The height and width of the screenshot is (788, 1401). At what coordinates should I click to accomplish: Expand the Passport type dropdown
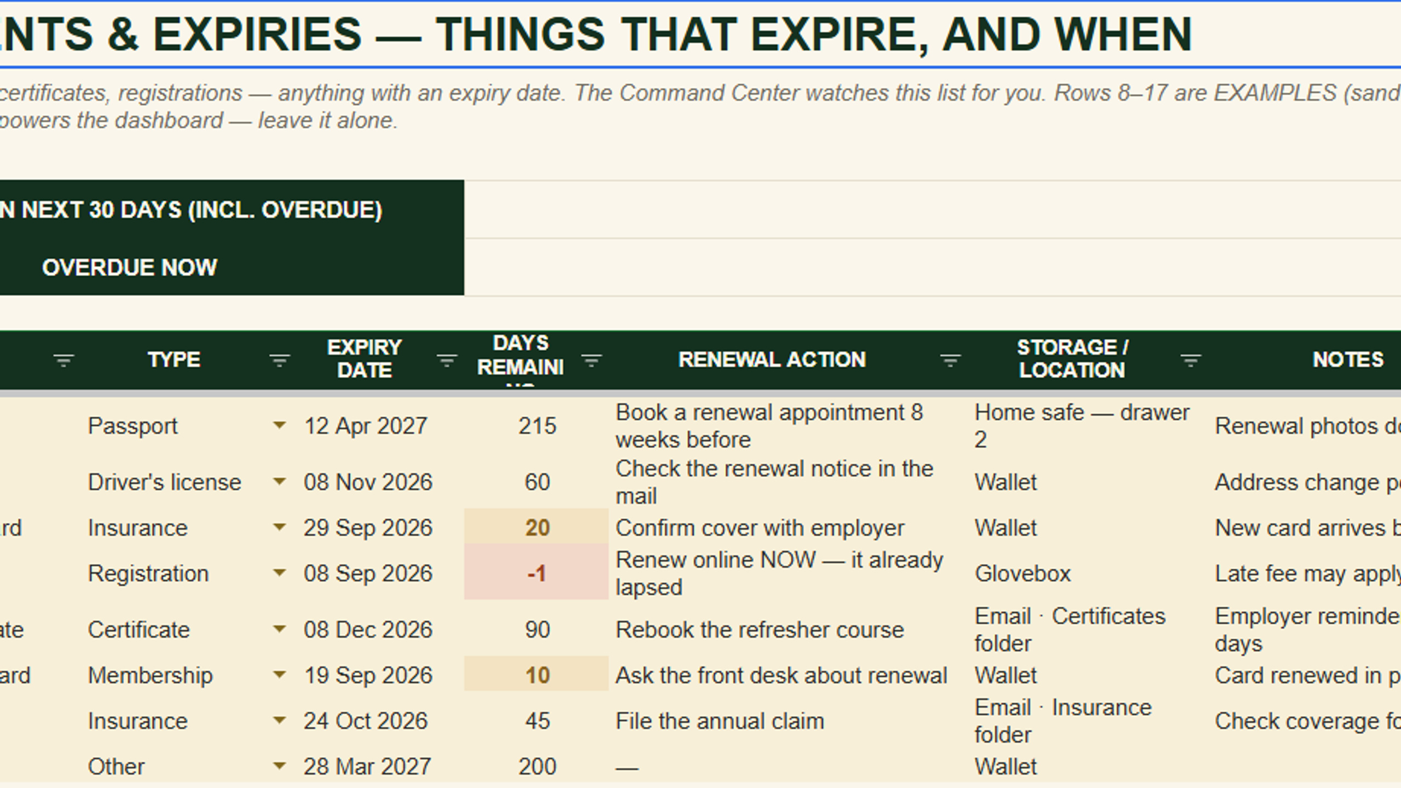pos(279,425)
